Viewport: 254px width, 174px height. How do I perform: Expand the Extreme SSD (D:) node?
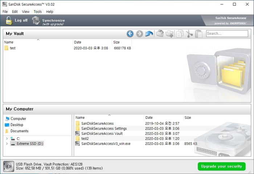(x=7, y=144)
